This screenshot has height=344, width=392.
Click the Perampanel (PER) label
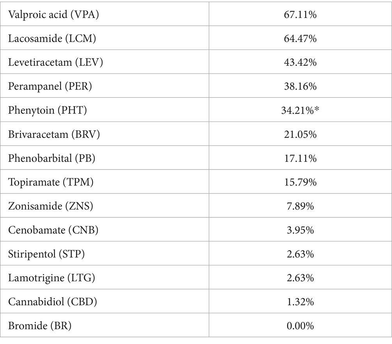click(50, 86)
